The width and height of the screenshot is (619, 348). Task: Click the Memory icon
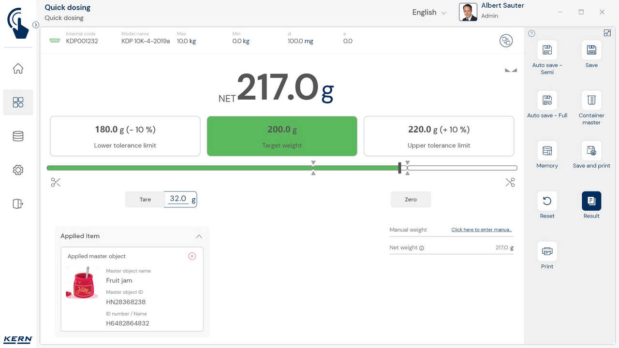click(x=547, y=151)
